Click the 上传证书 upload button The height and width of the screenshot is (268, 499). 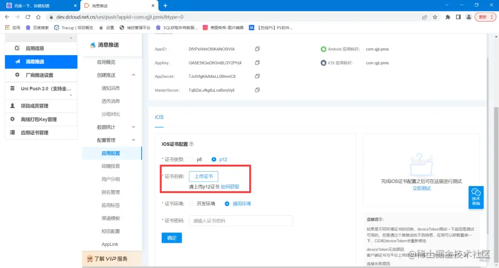click(204, 176)
